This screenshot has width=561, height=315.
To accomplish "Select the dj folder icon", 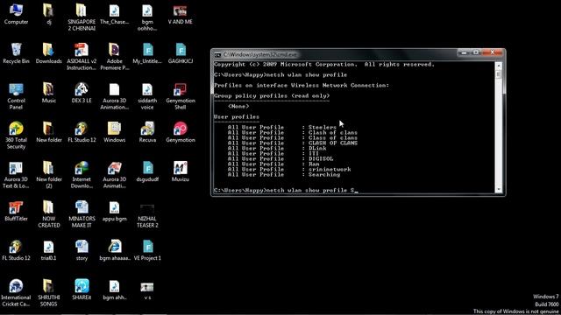I will click(x=49, y=14).
